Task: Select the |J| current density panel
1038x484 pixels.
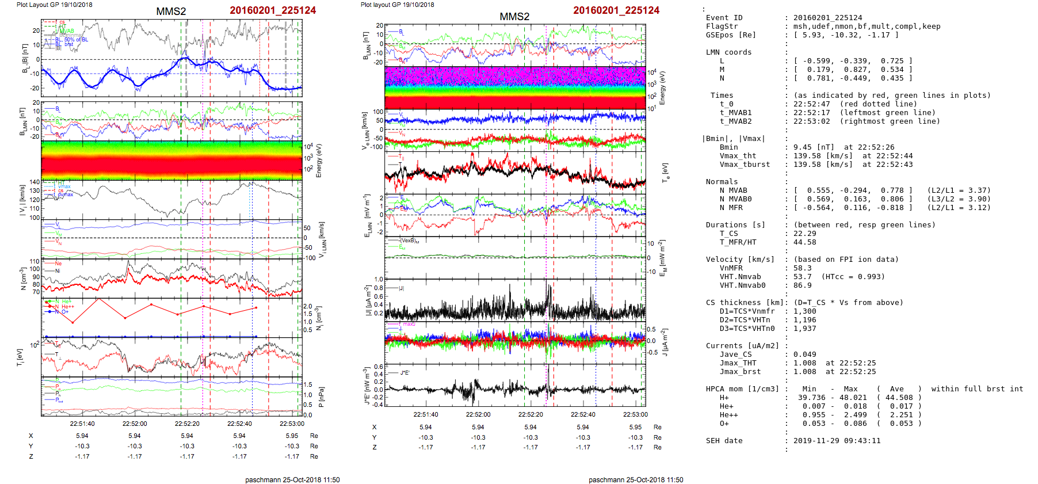Action: (515, 300)
